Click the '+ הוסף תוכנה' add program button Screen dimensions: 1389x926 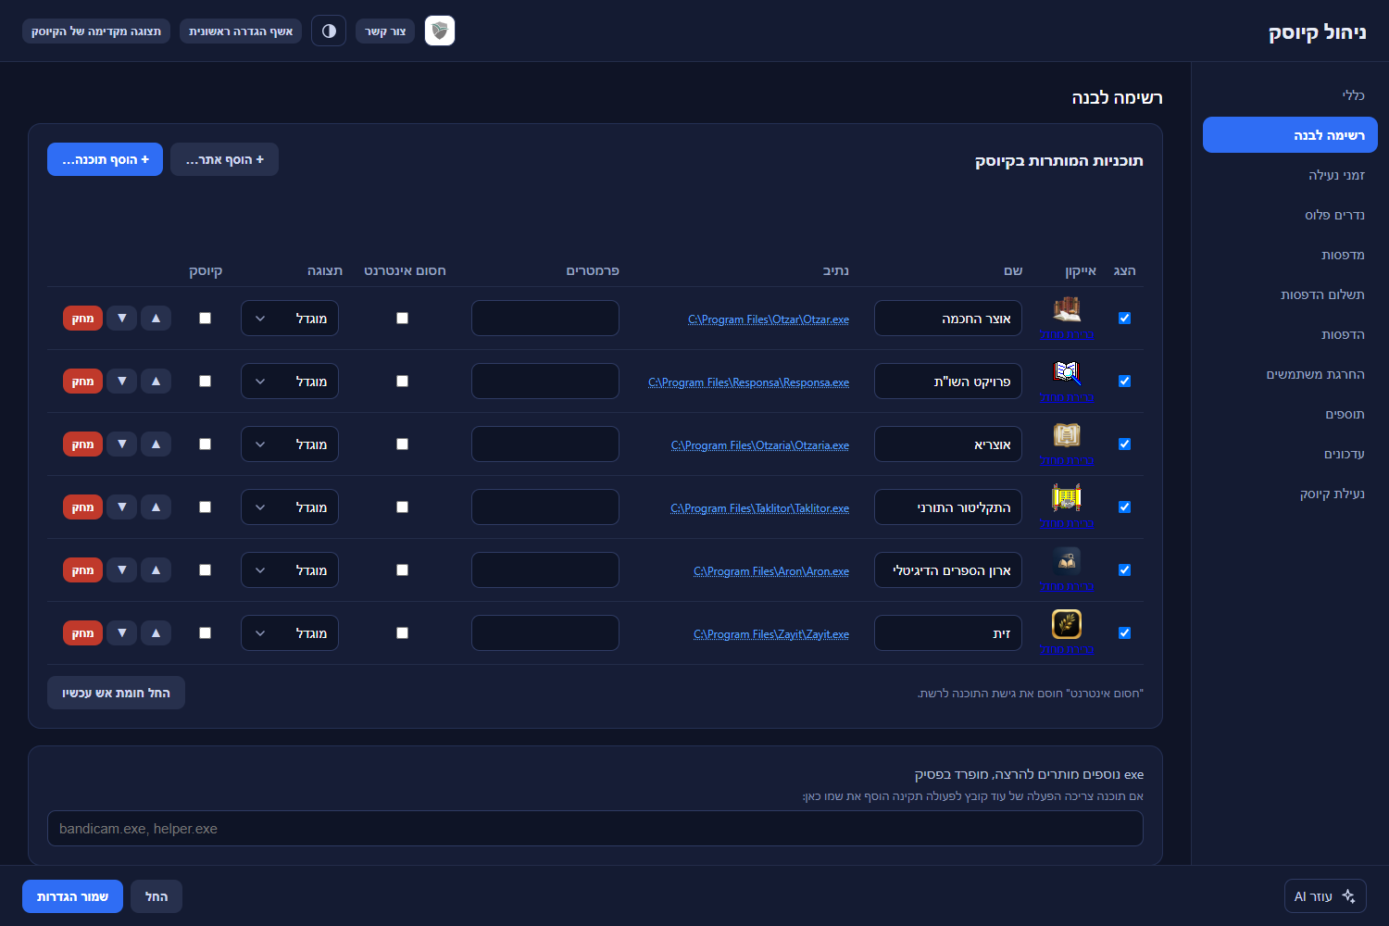click(105, 159)
